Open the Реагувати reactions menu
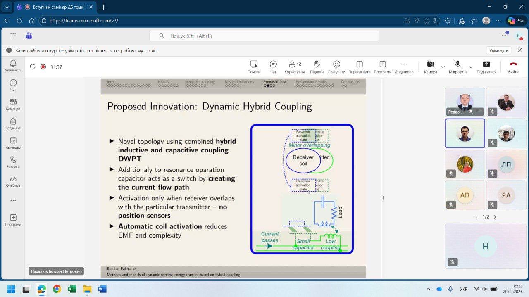The width and height of the screenshot is (529, 297). point(336,67)
